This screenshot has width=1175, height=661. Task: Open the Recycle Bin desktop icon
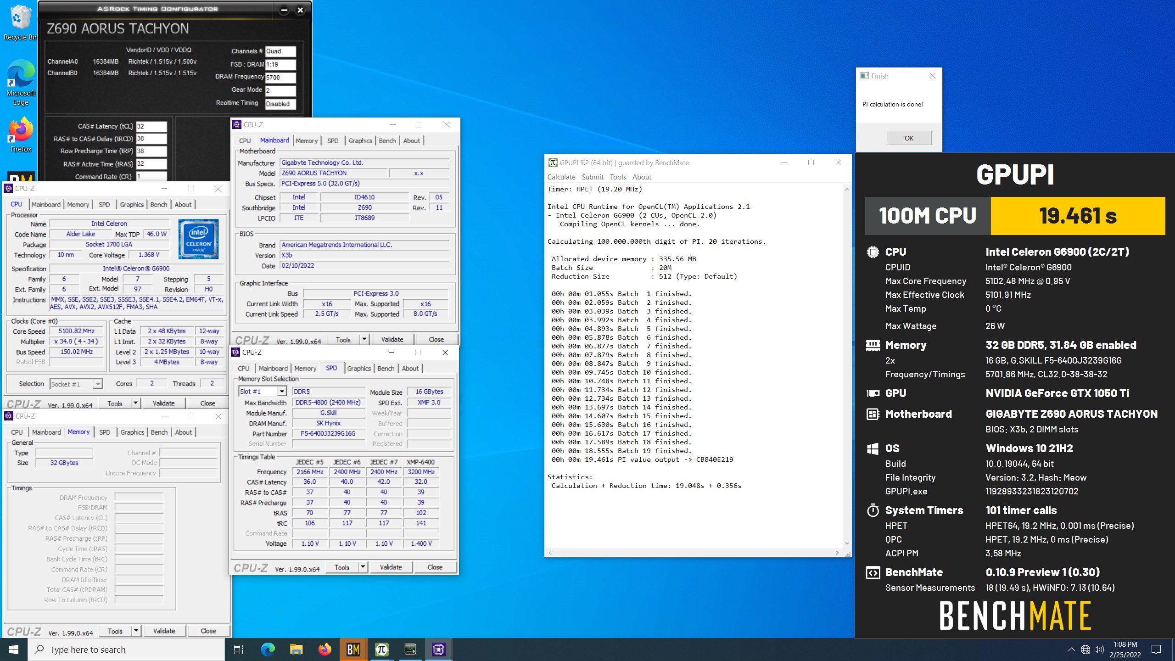20,22
